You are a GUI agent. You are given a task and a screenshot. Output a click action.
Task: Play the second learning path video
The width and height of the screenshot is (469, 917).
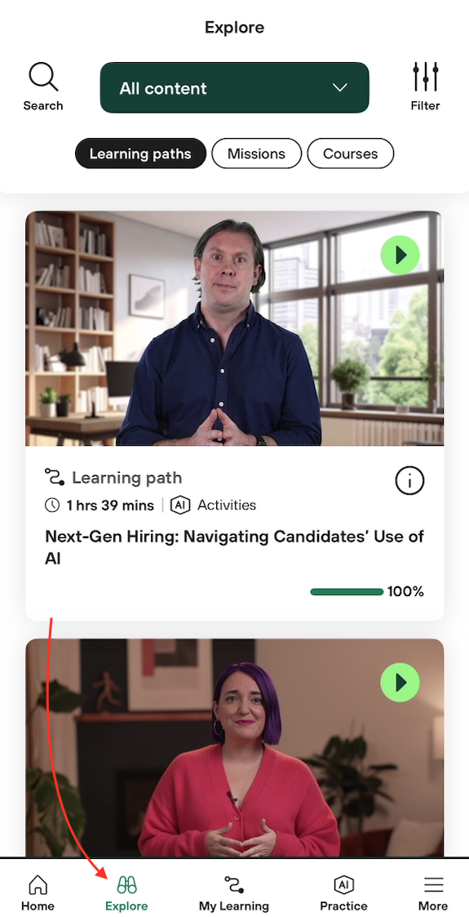coord(400,683)
